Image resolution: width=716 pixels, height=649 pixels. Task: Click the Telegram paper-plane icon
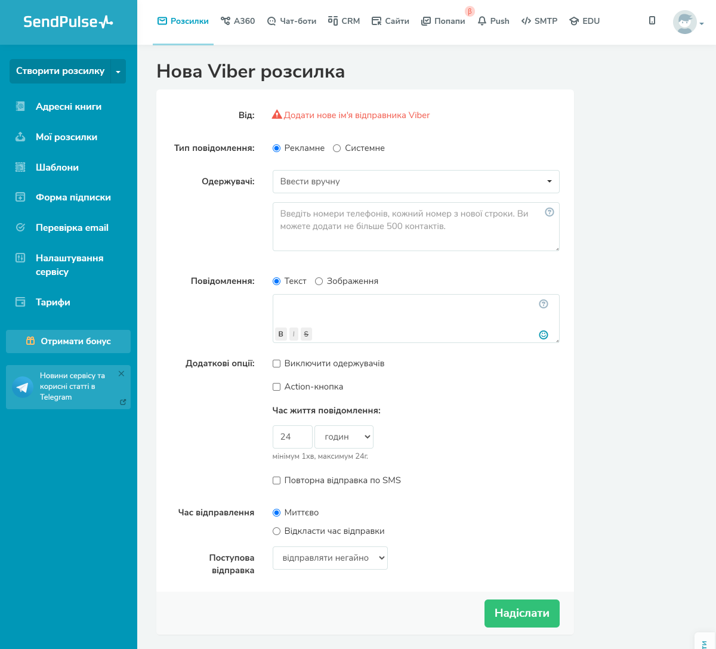click(x=23, y=387)
